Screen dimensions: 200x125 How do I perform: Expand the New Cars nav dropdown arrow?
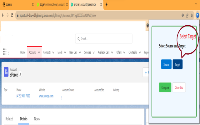pos(80,52)
